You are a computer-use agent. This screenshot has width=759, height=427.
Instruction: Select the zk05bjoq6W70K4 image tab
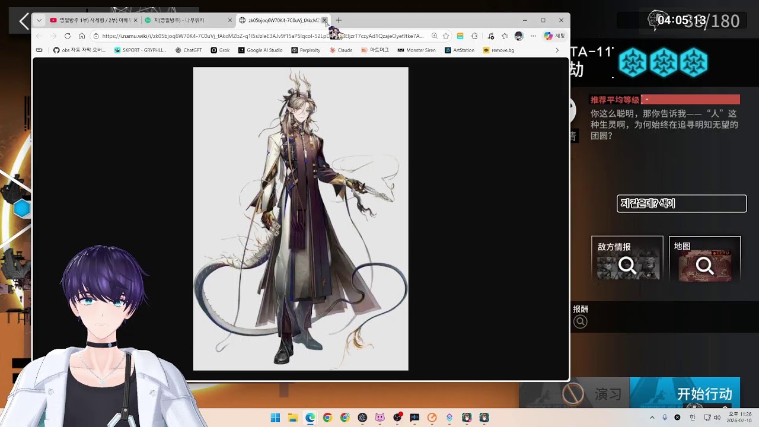[x=283, y=20]
